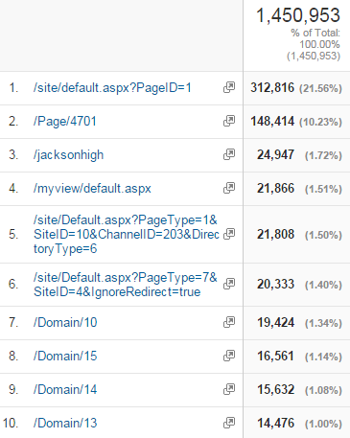Select the /Page/4701 page link

65,122
